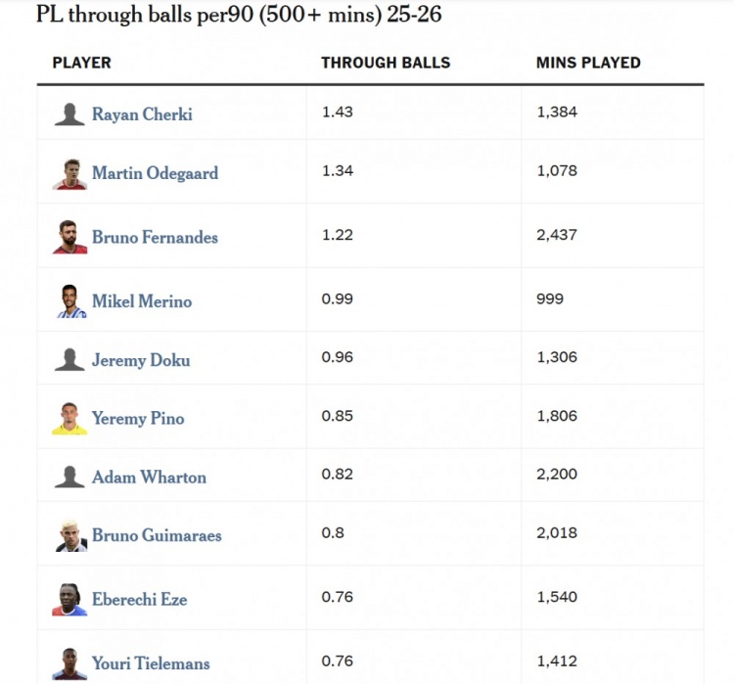Open the Bruno Fernandes player link

pyautogui.click(x=155, y=237)
